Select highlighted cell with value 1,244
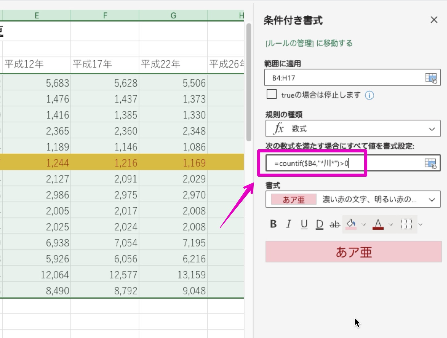Viewport: 447px width, 338px height. coord(37,163)
